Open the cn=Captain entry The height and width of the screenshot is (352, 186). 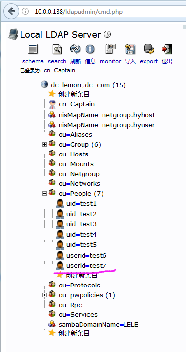pyautogui.click(x=77, y=104)
